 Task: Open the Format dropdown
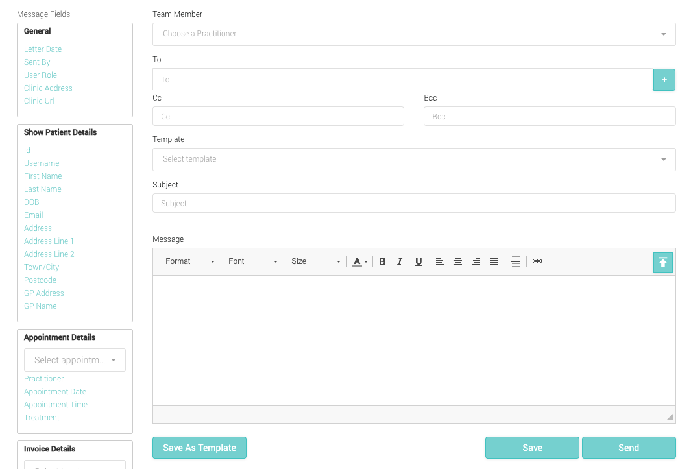[x=190, y=261]
